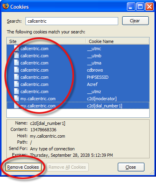Minimize the Cookies window
This screenshot has width=156, height=183.
click(x=131, y=7)
